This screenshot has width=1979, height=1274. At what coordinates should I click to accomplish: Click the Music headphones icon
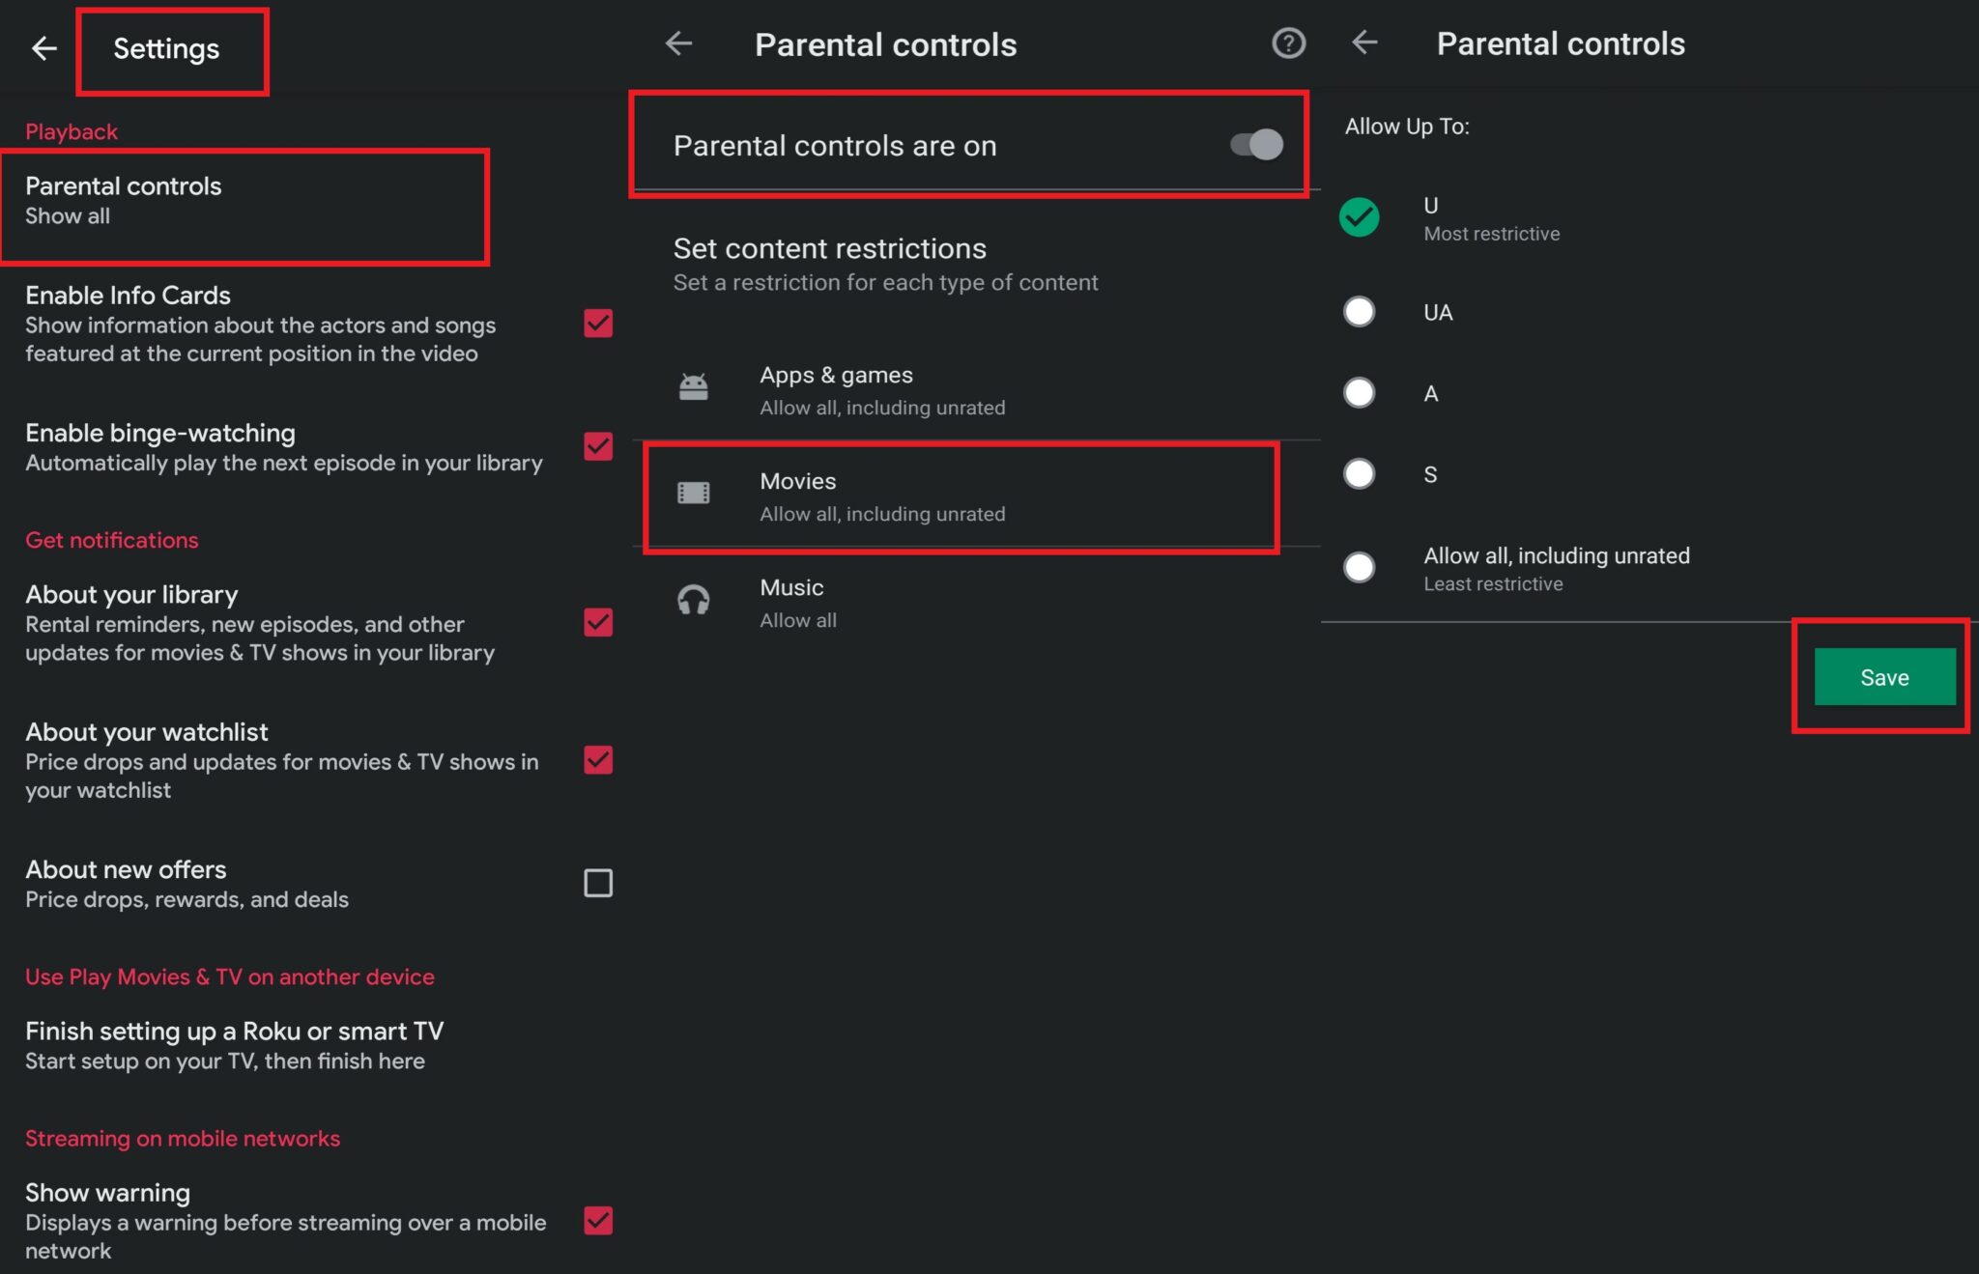point(695,600)
